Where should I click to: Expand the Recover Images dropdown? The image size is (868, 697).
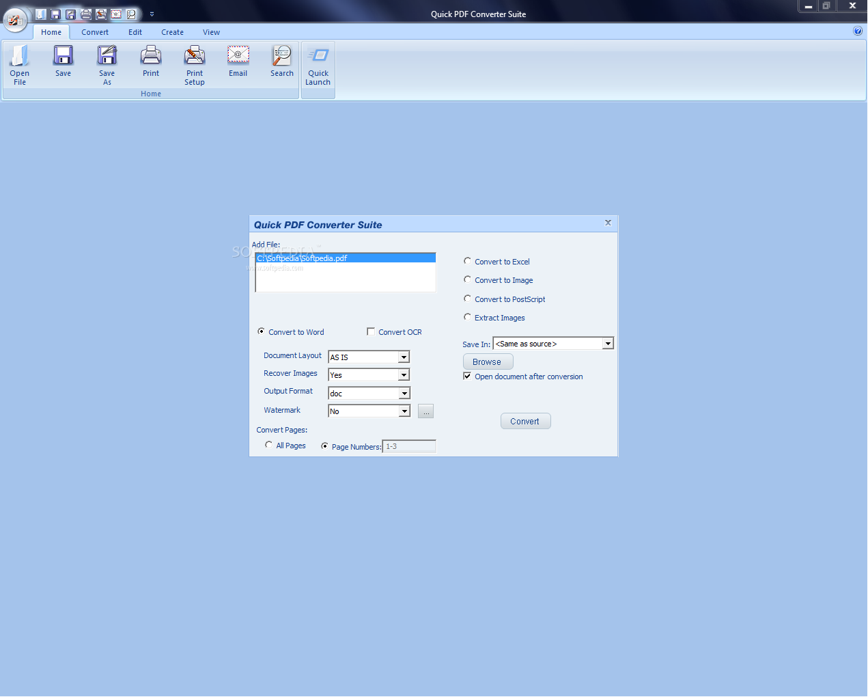(x=404, y=375)
